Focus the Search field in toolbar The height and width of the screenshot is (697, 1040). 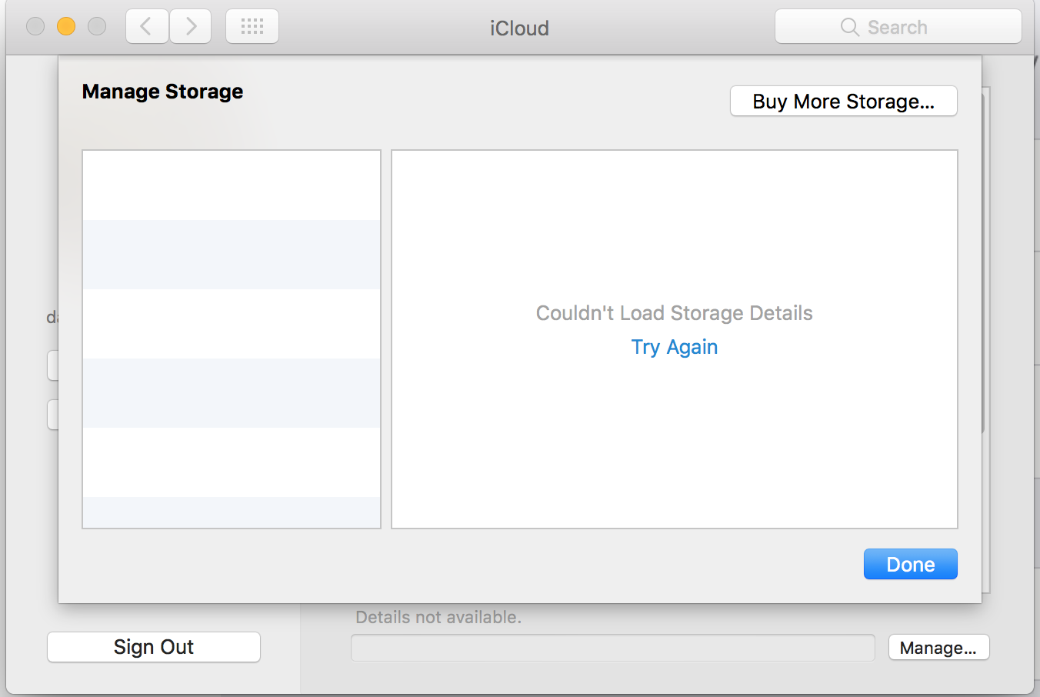click(x=898, y=27)
